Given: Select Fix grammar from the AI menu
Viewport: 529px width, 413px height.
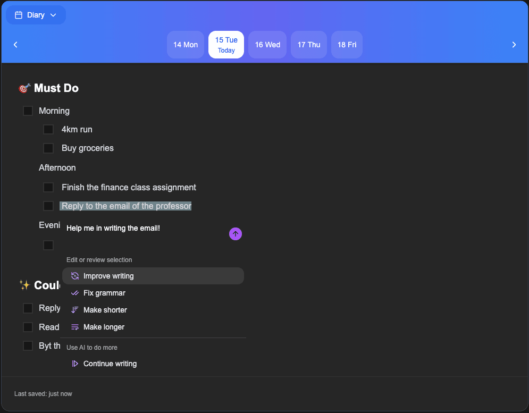Looking at the screenshot, I should tap(104, 293).
